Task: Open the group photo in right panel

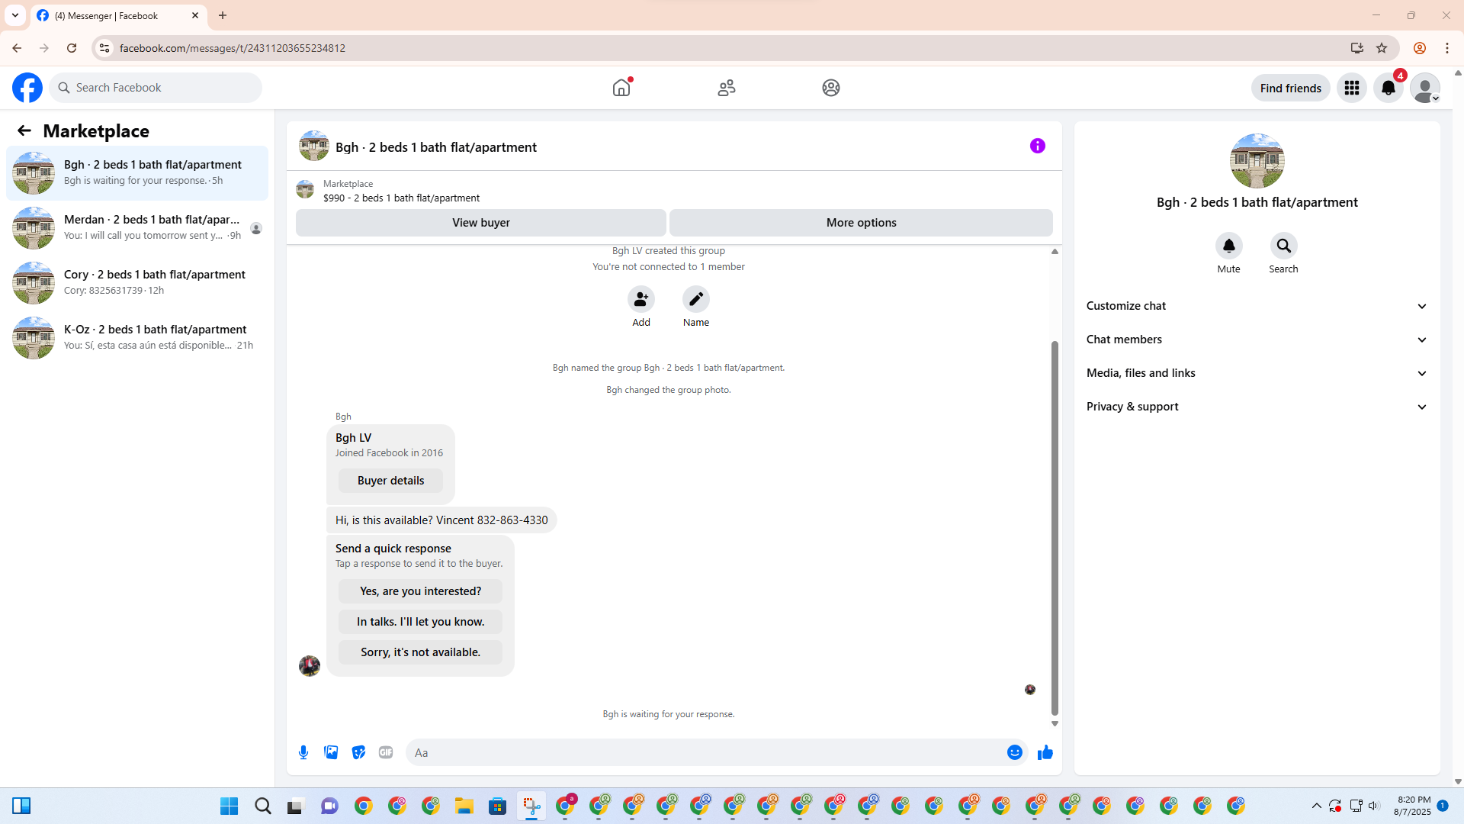Action: point(1257,161)
